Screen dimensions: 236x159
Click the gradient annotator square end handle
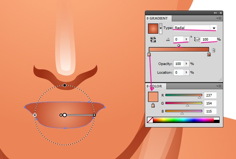pos(94,115)
